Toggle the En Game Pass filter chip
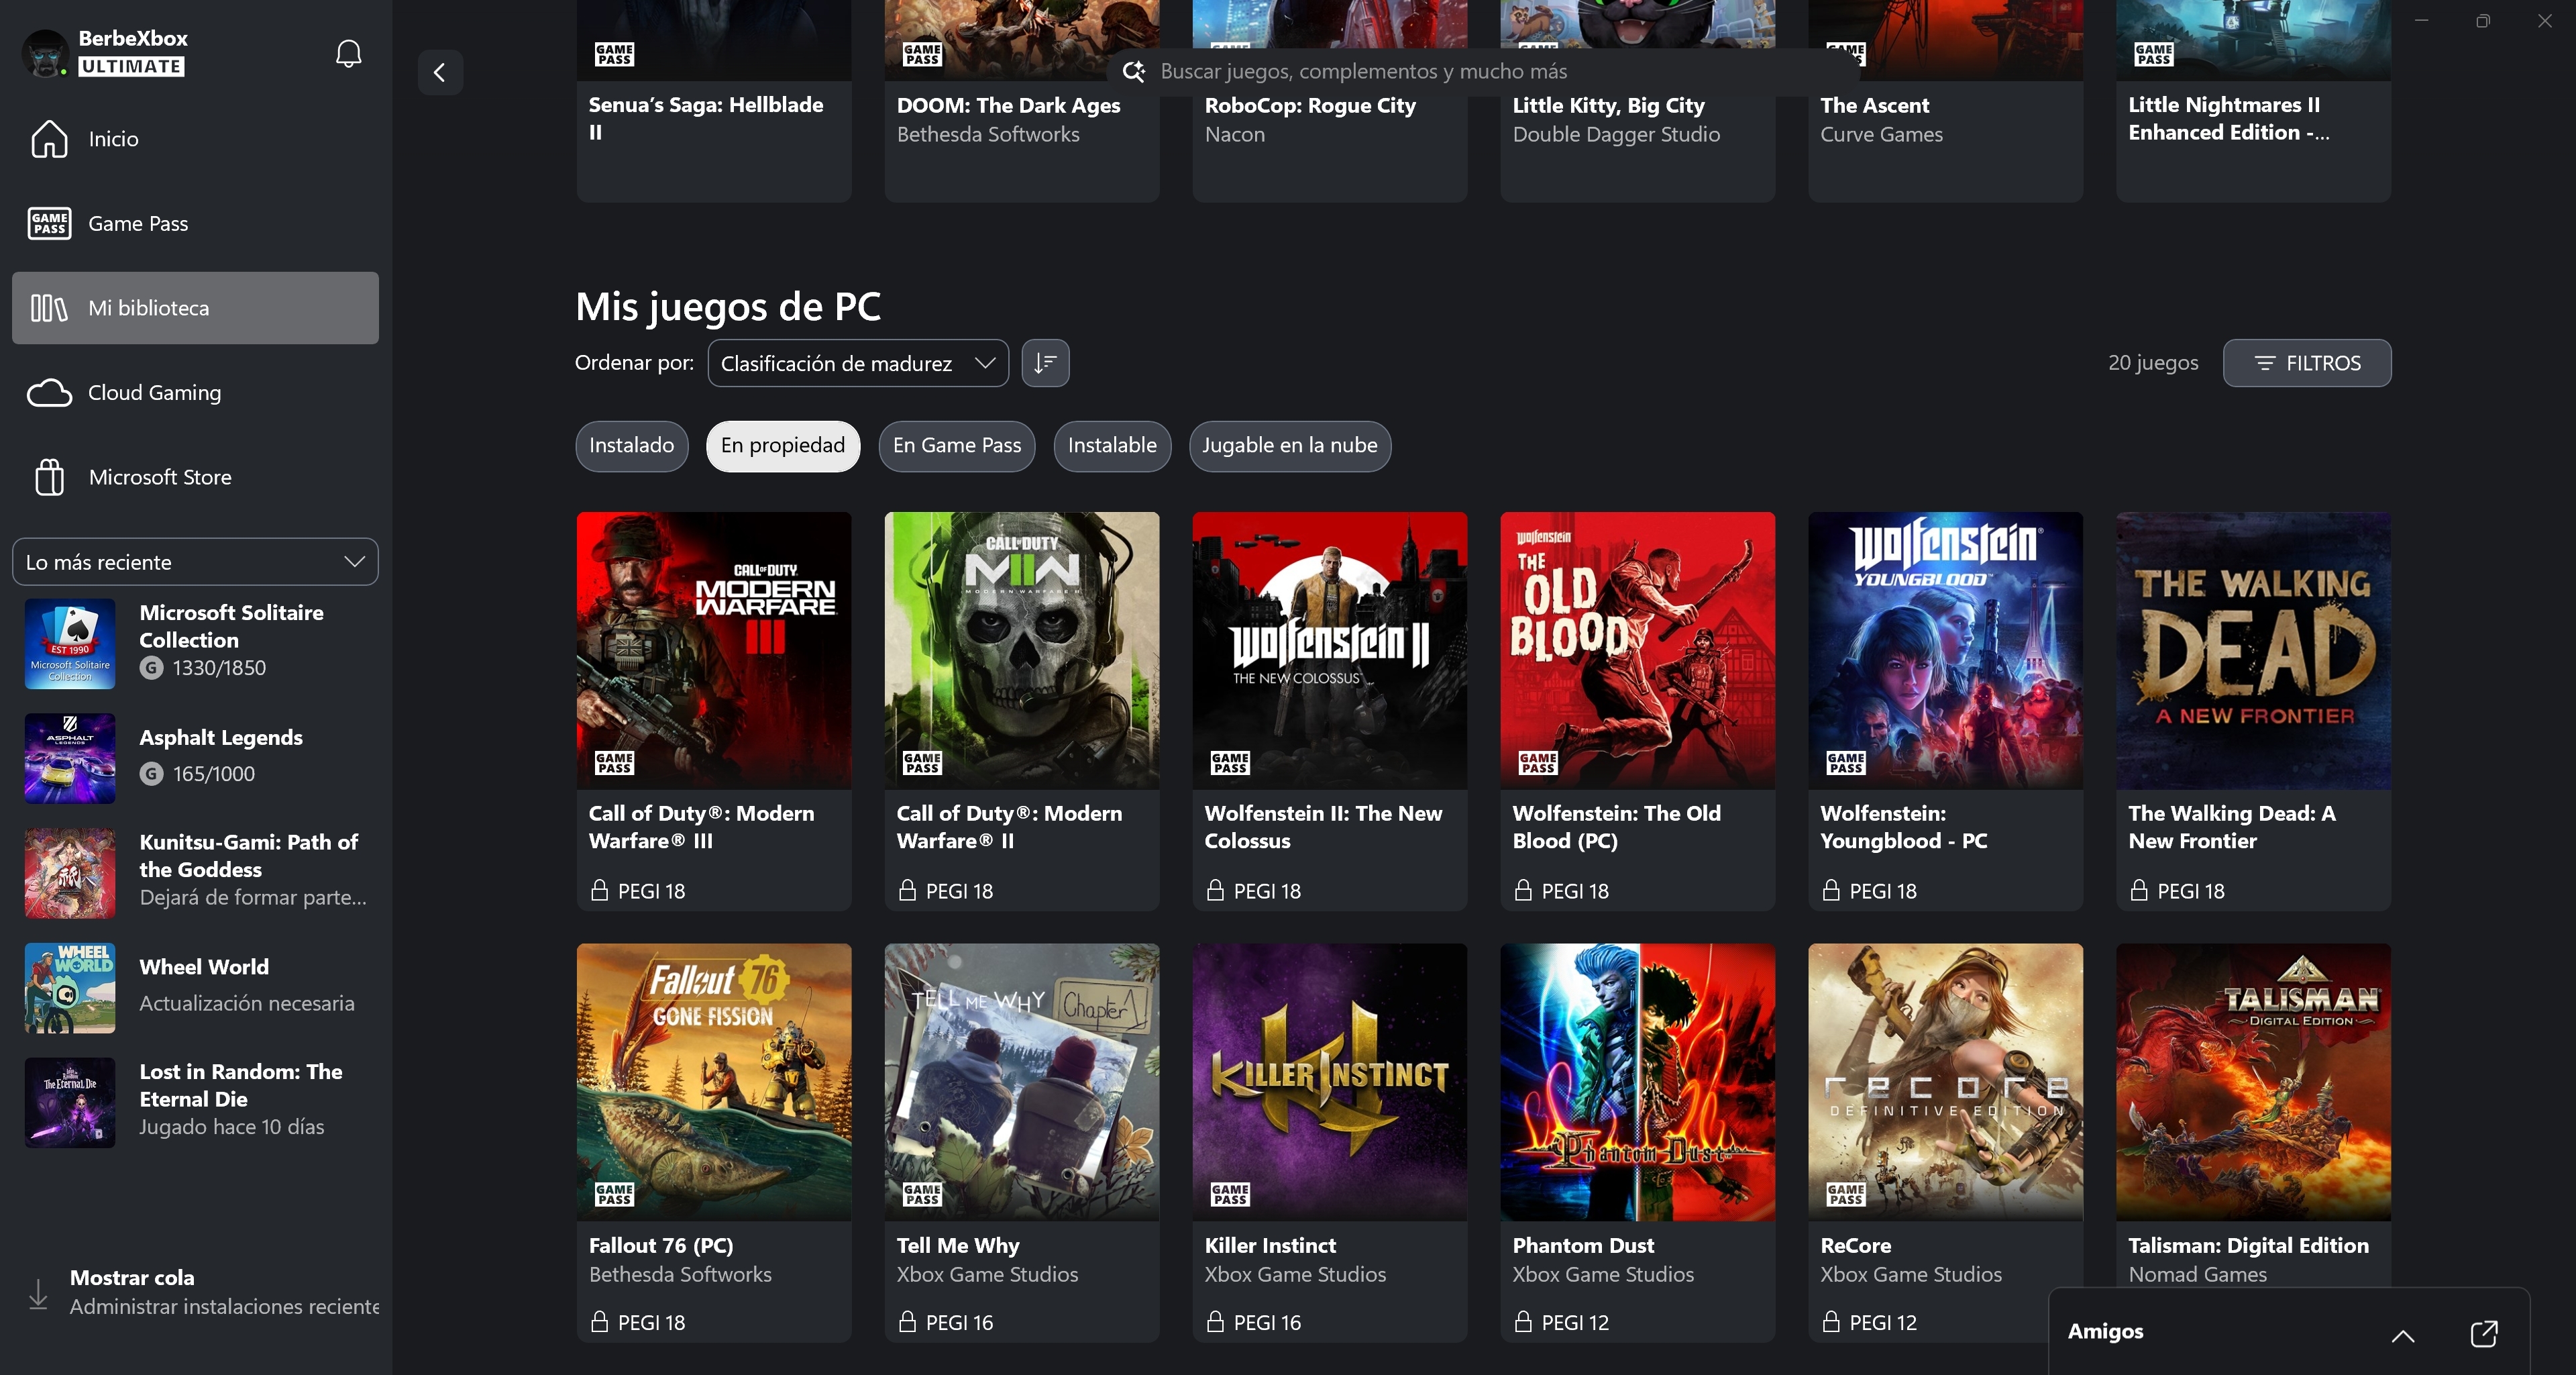This screenshot has height=1375, width=2576. click(957, 446)
